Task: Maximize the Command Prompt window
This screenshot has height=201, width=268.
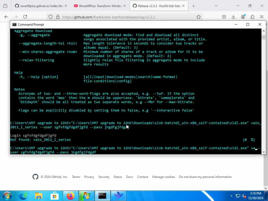Action: (248, 24)
